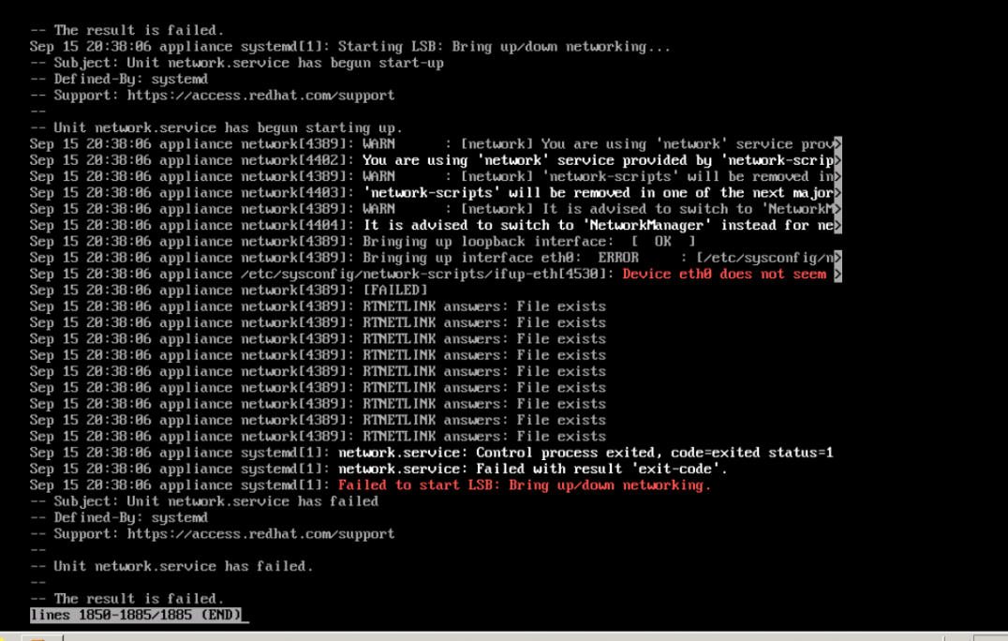1008x641 pixels.
Task: Click truncation arrow after '/etc/sysconfig/n'
Action: (x=838, y=258)
